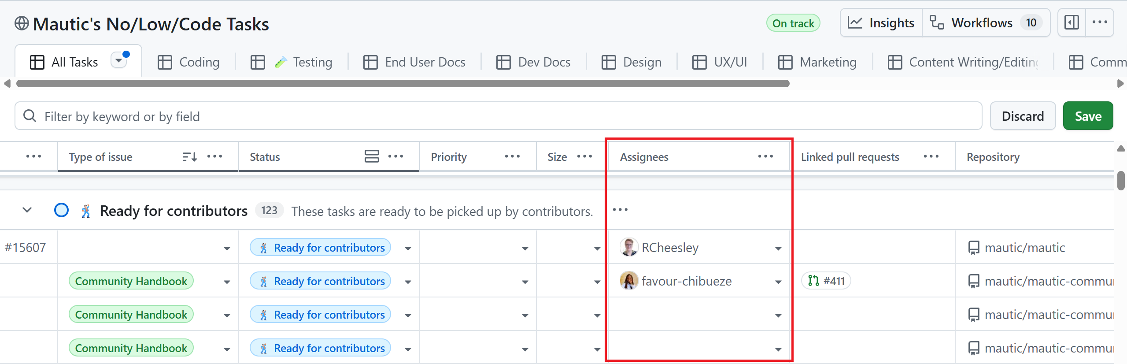Open the Size column menu
The width and height of the screenshot is (1127, 364).
[585, 156]
